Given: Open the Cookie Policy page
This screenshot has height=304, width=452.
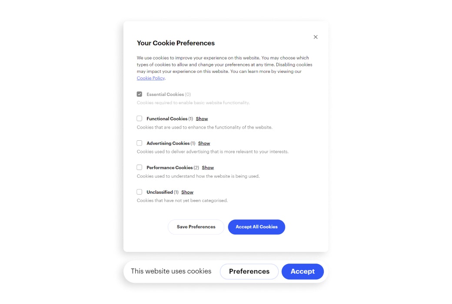Looking at the screenshot, I should 150,78.
